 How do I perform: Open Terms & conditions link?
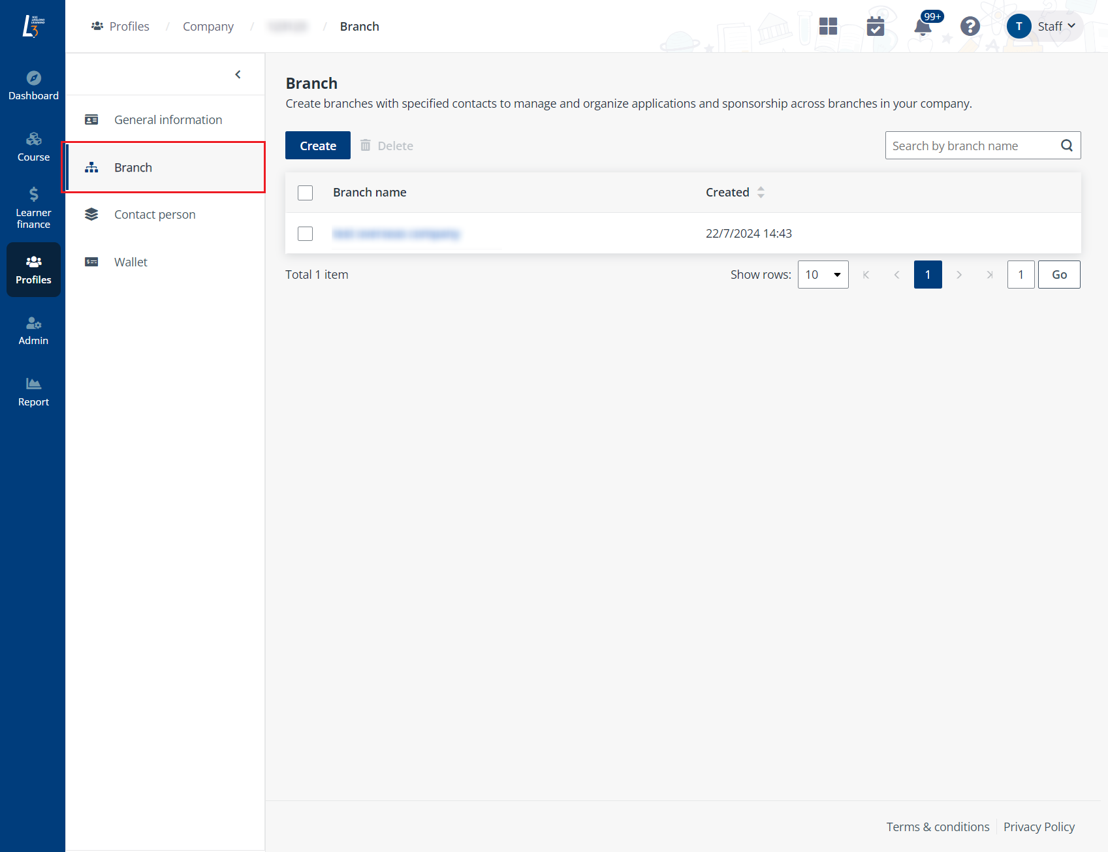click(x=938, y=827)
